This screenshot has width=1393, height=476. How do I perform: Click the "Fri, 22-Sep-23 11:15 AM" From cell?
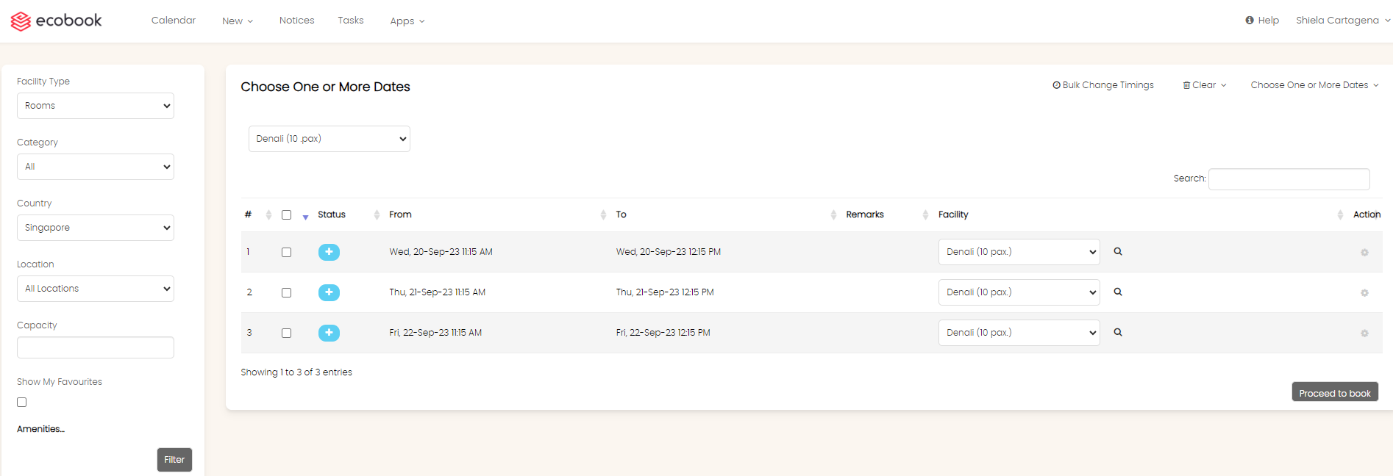pyautogui.click(x=435, y=333)
